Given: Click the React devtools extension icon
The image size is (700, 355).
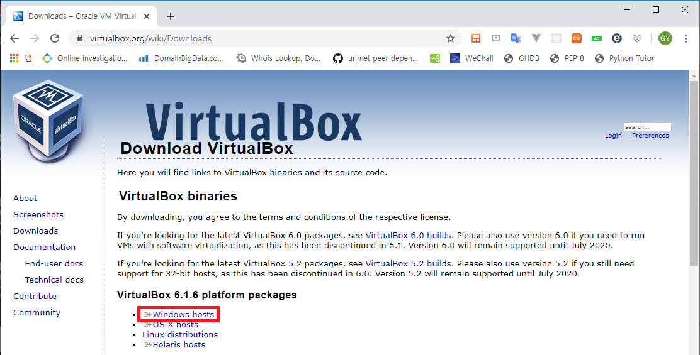Looking at the screenshot, I should pyautogui.click(x=556, y=38).
